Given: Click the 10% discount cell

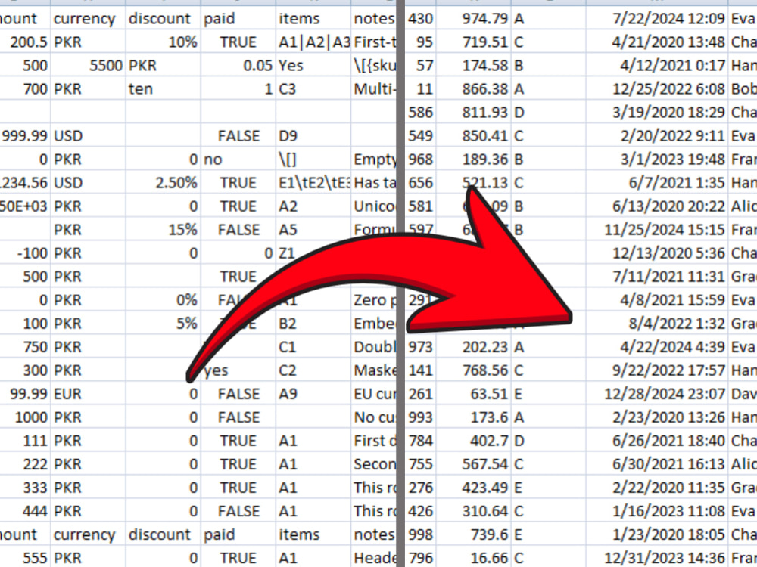Looking at the screenshot, I should (x=164, y=42).
